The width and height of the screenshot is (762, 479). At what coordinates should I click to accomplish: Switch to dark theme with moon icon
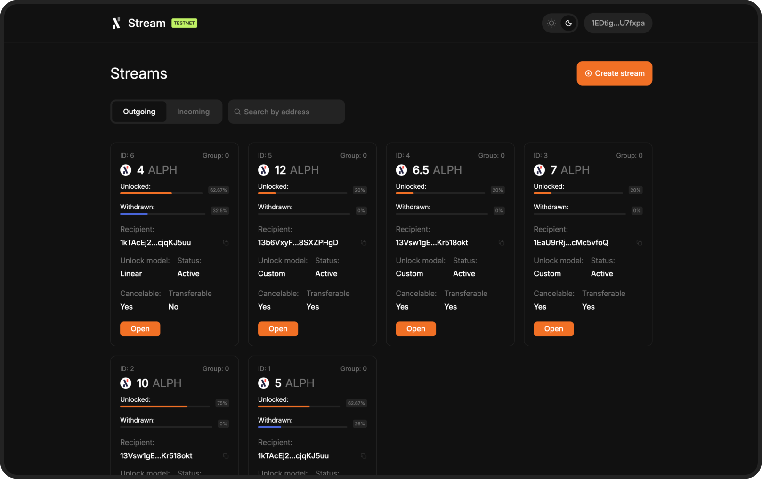pyautogui.click(x=568, y=23)
